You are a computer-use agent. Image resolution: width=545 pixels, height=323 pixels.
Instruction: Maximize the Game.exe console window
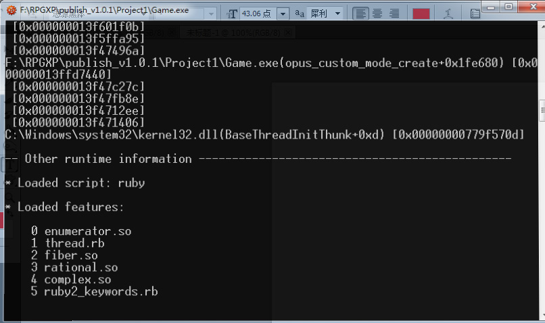(508, 7)
